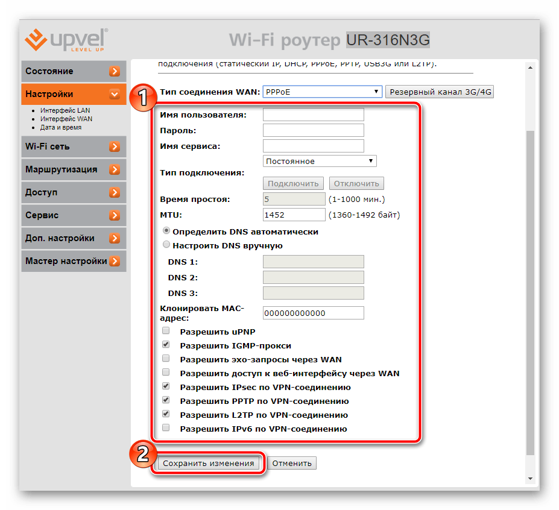Screen dimensions: 559x510
Task: Click the Клонировать MAC-адрес field
Action: (314, 313)
